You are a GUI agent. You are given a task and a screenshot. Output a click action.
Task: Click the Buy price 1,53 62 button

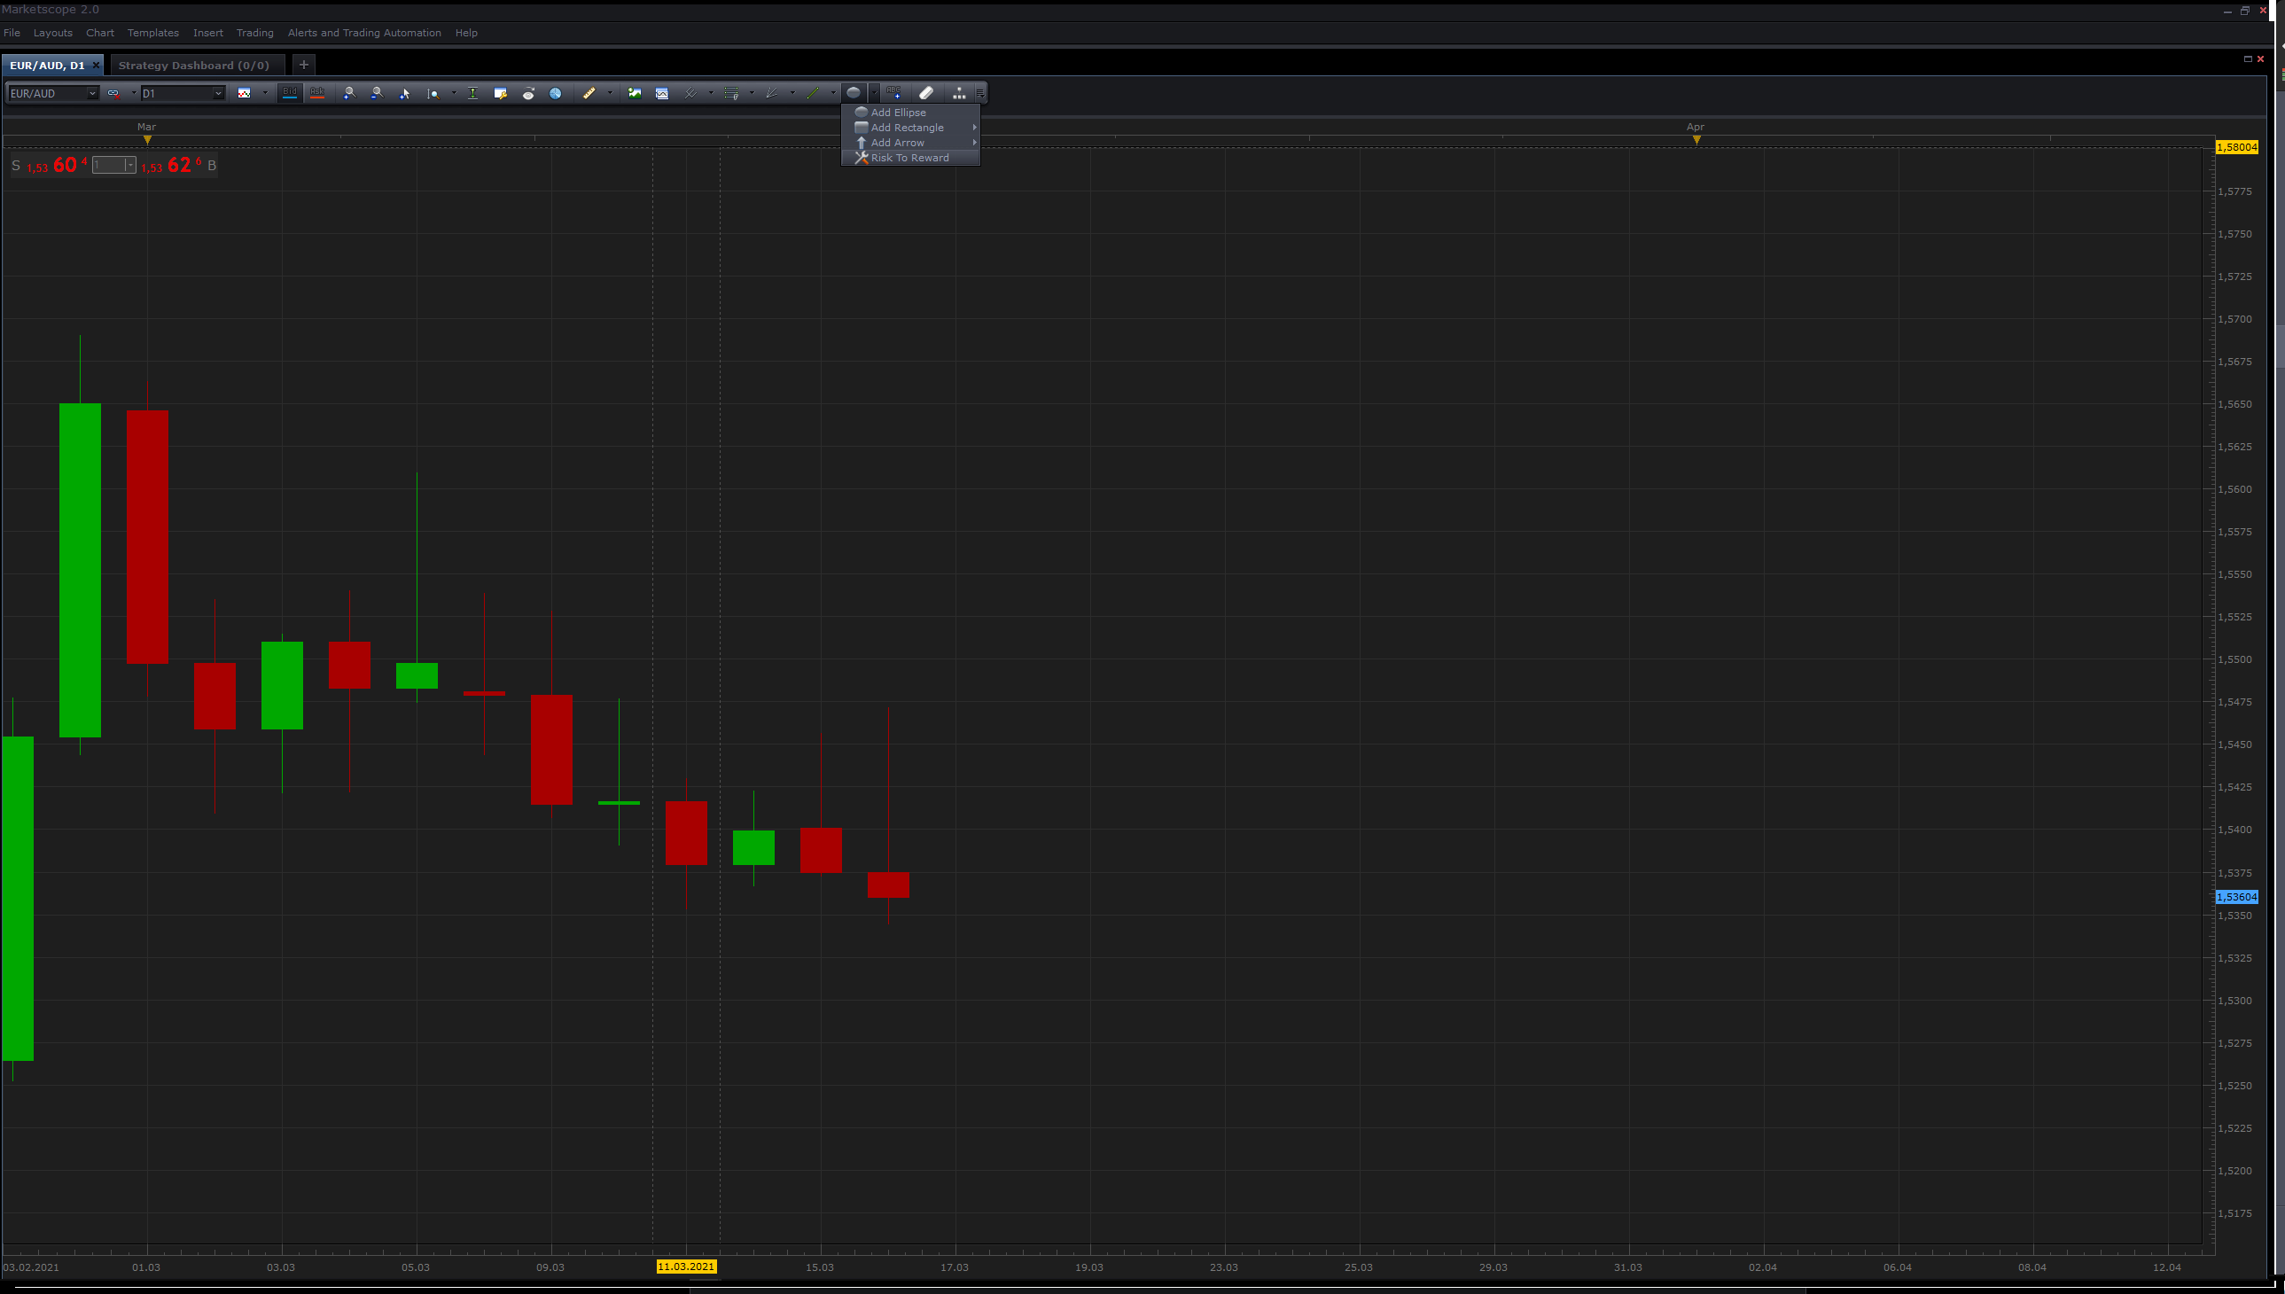179,166
